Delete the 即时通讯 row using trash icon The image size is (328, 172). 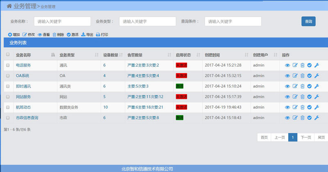[302, 86]
